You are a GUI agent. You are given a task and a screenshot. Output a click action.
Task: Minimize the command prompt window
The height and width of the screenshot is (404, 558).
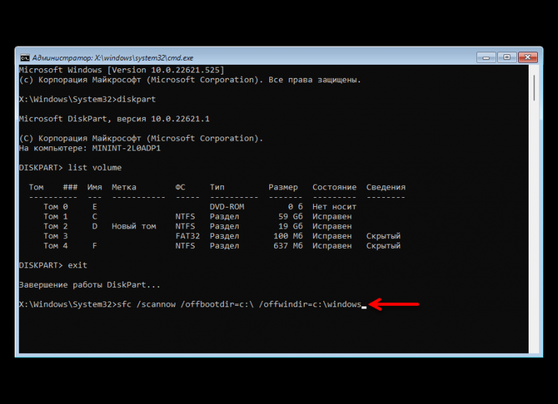pos(486,57)
